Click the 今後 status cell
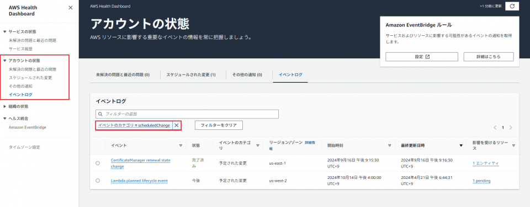Image resolution: width=530 pixels, height=207 pixels. tap(195, 181)
